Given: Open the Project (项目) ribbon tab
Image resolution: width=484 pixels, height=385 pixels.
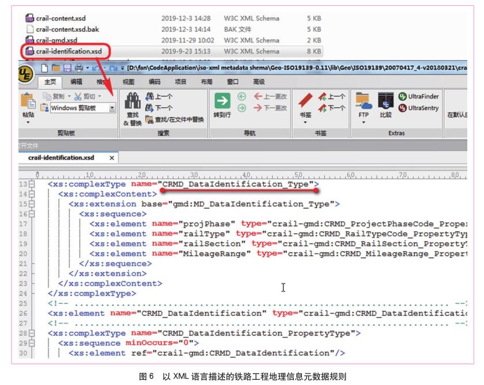Looking at the screenshot, I should [x=180, y=82].
